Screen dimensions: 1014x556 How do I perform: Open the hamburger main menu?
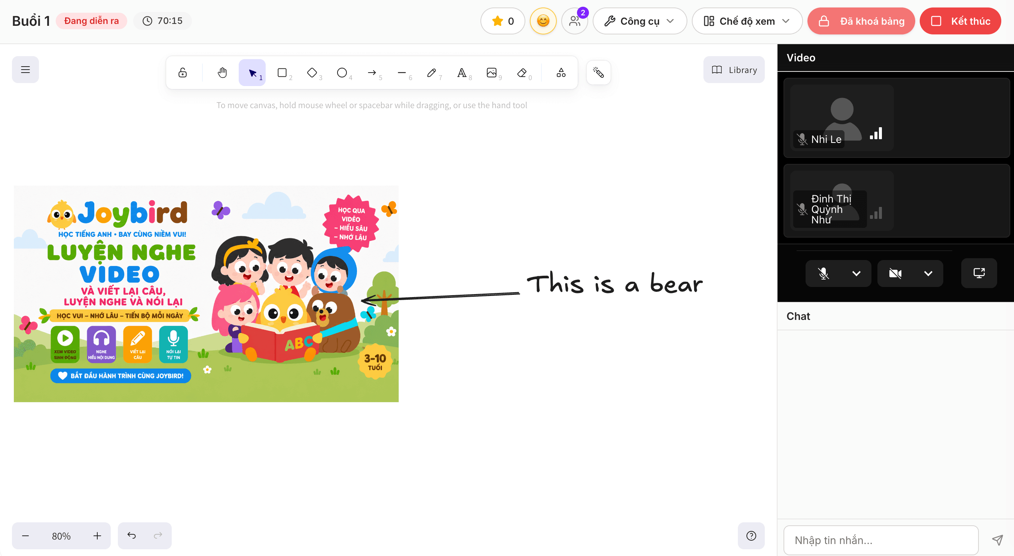coord(25,70)
